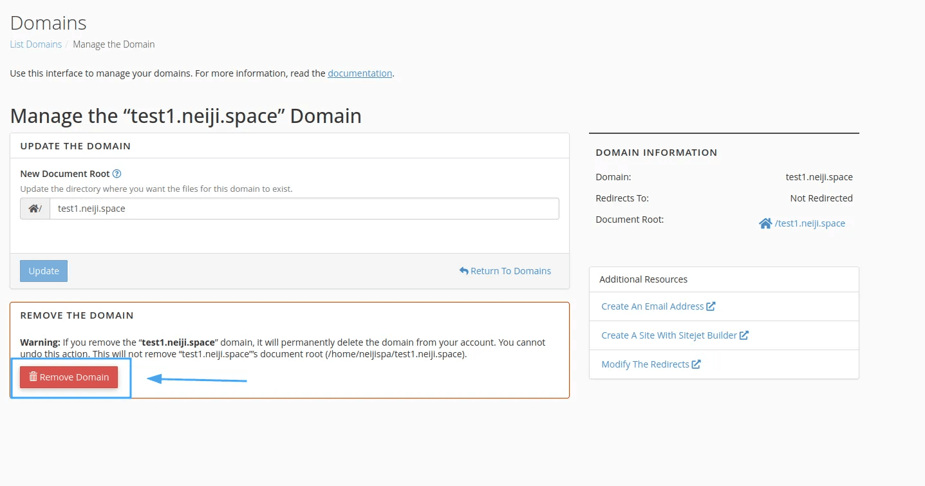Open the documentation link

click(x=359, y=73)
